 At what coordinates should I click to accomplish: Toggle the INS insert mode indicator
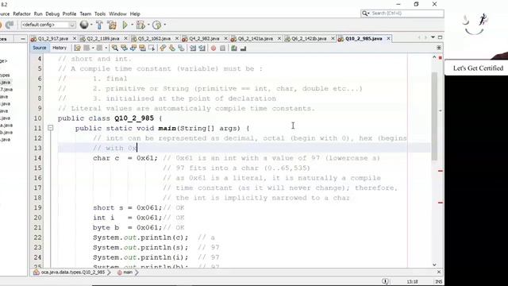pyautogui.click(x=439, y=281)
